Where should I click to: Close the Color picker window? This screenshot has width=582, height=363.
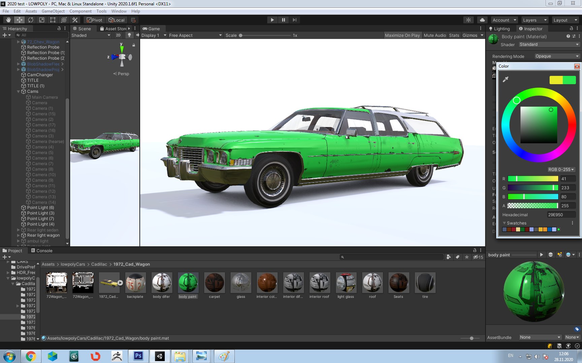[577, 66]
